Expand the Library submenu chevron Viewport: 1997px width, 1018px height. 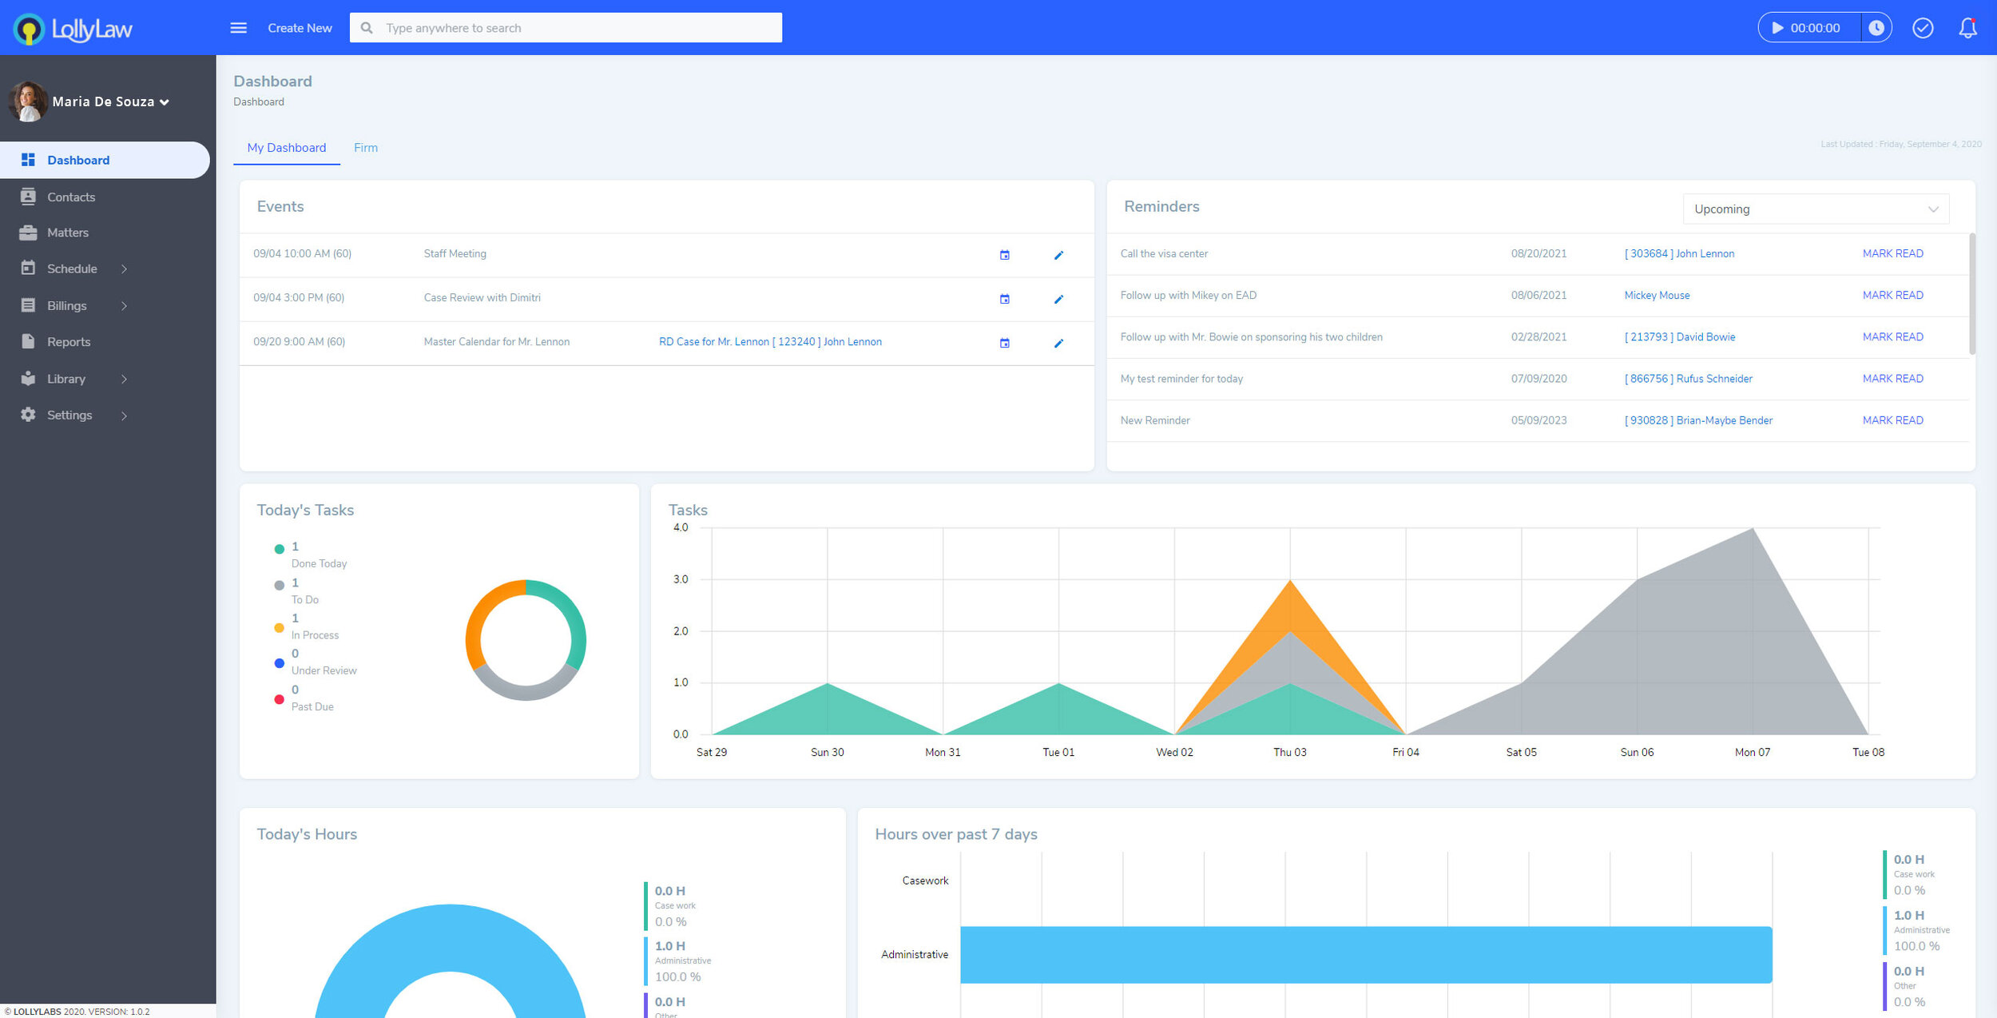[124, 380]
